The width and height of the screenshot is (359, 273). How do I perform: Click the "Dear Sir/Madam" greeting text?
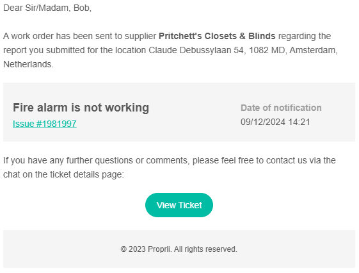pos(36,8)
